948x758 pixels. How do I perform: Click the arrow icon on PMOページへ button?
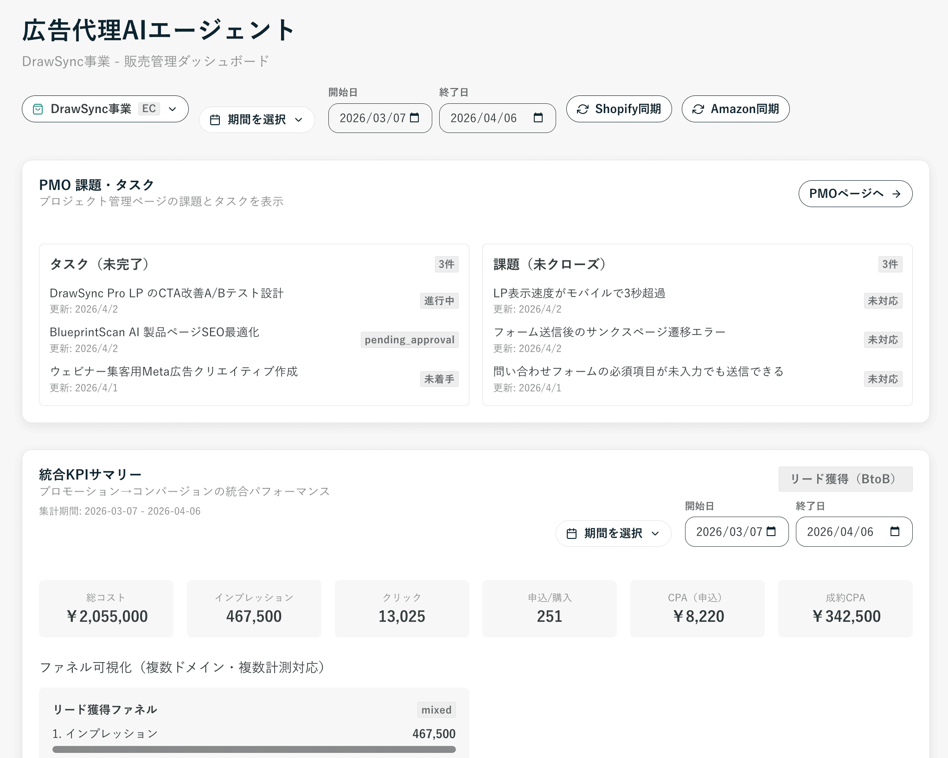(897, 193)
